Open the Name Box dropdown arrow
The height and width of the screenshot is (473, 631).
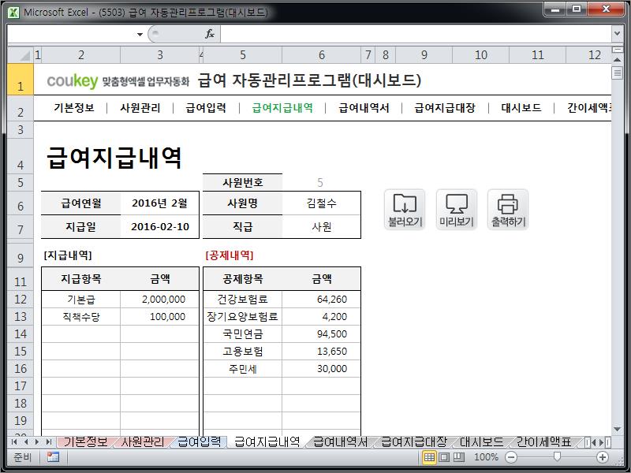pyautogui.click(x=140, y=34)
